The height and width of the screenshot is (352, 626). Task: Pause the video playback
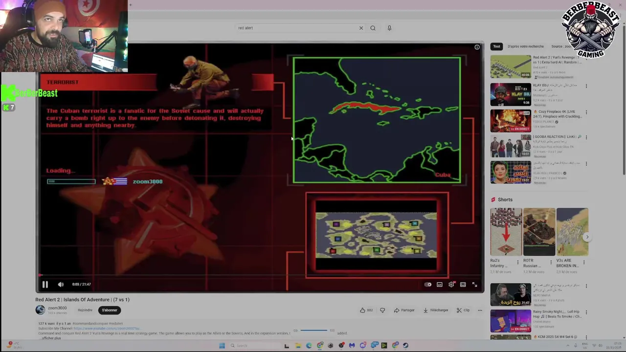[x=45, y=284]
